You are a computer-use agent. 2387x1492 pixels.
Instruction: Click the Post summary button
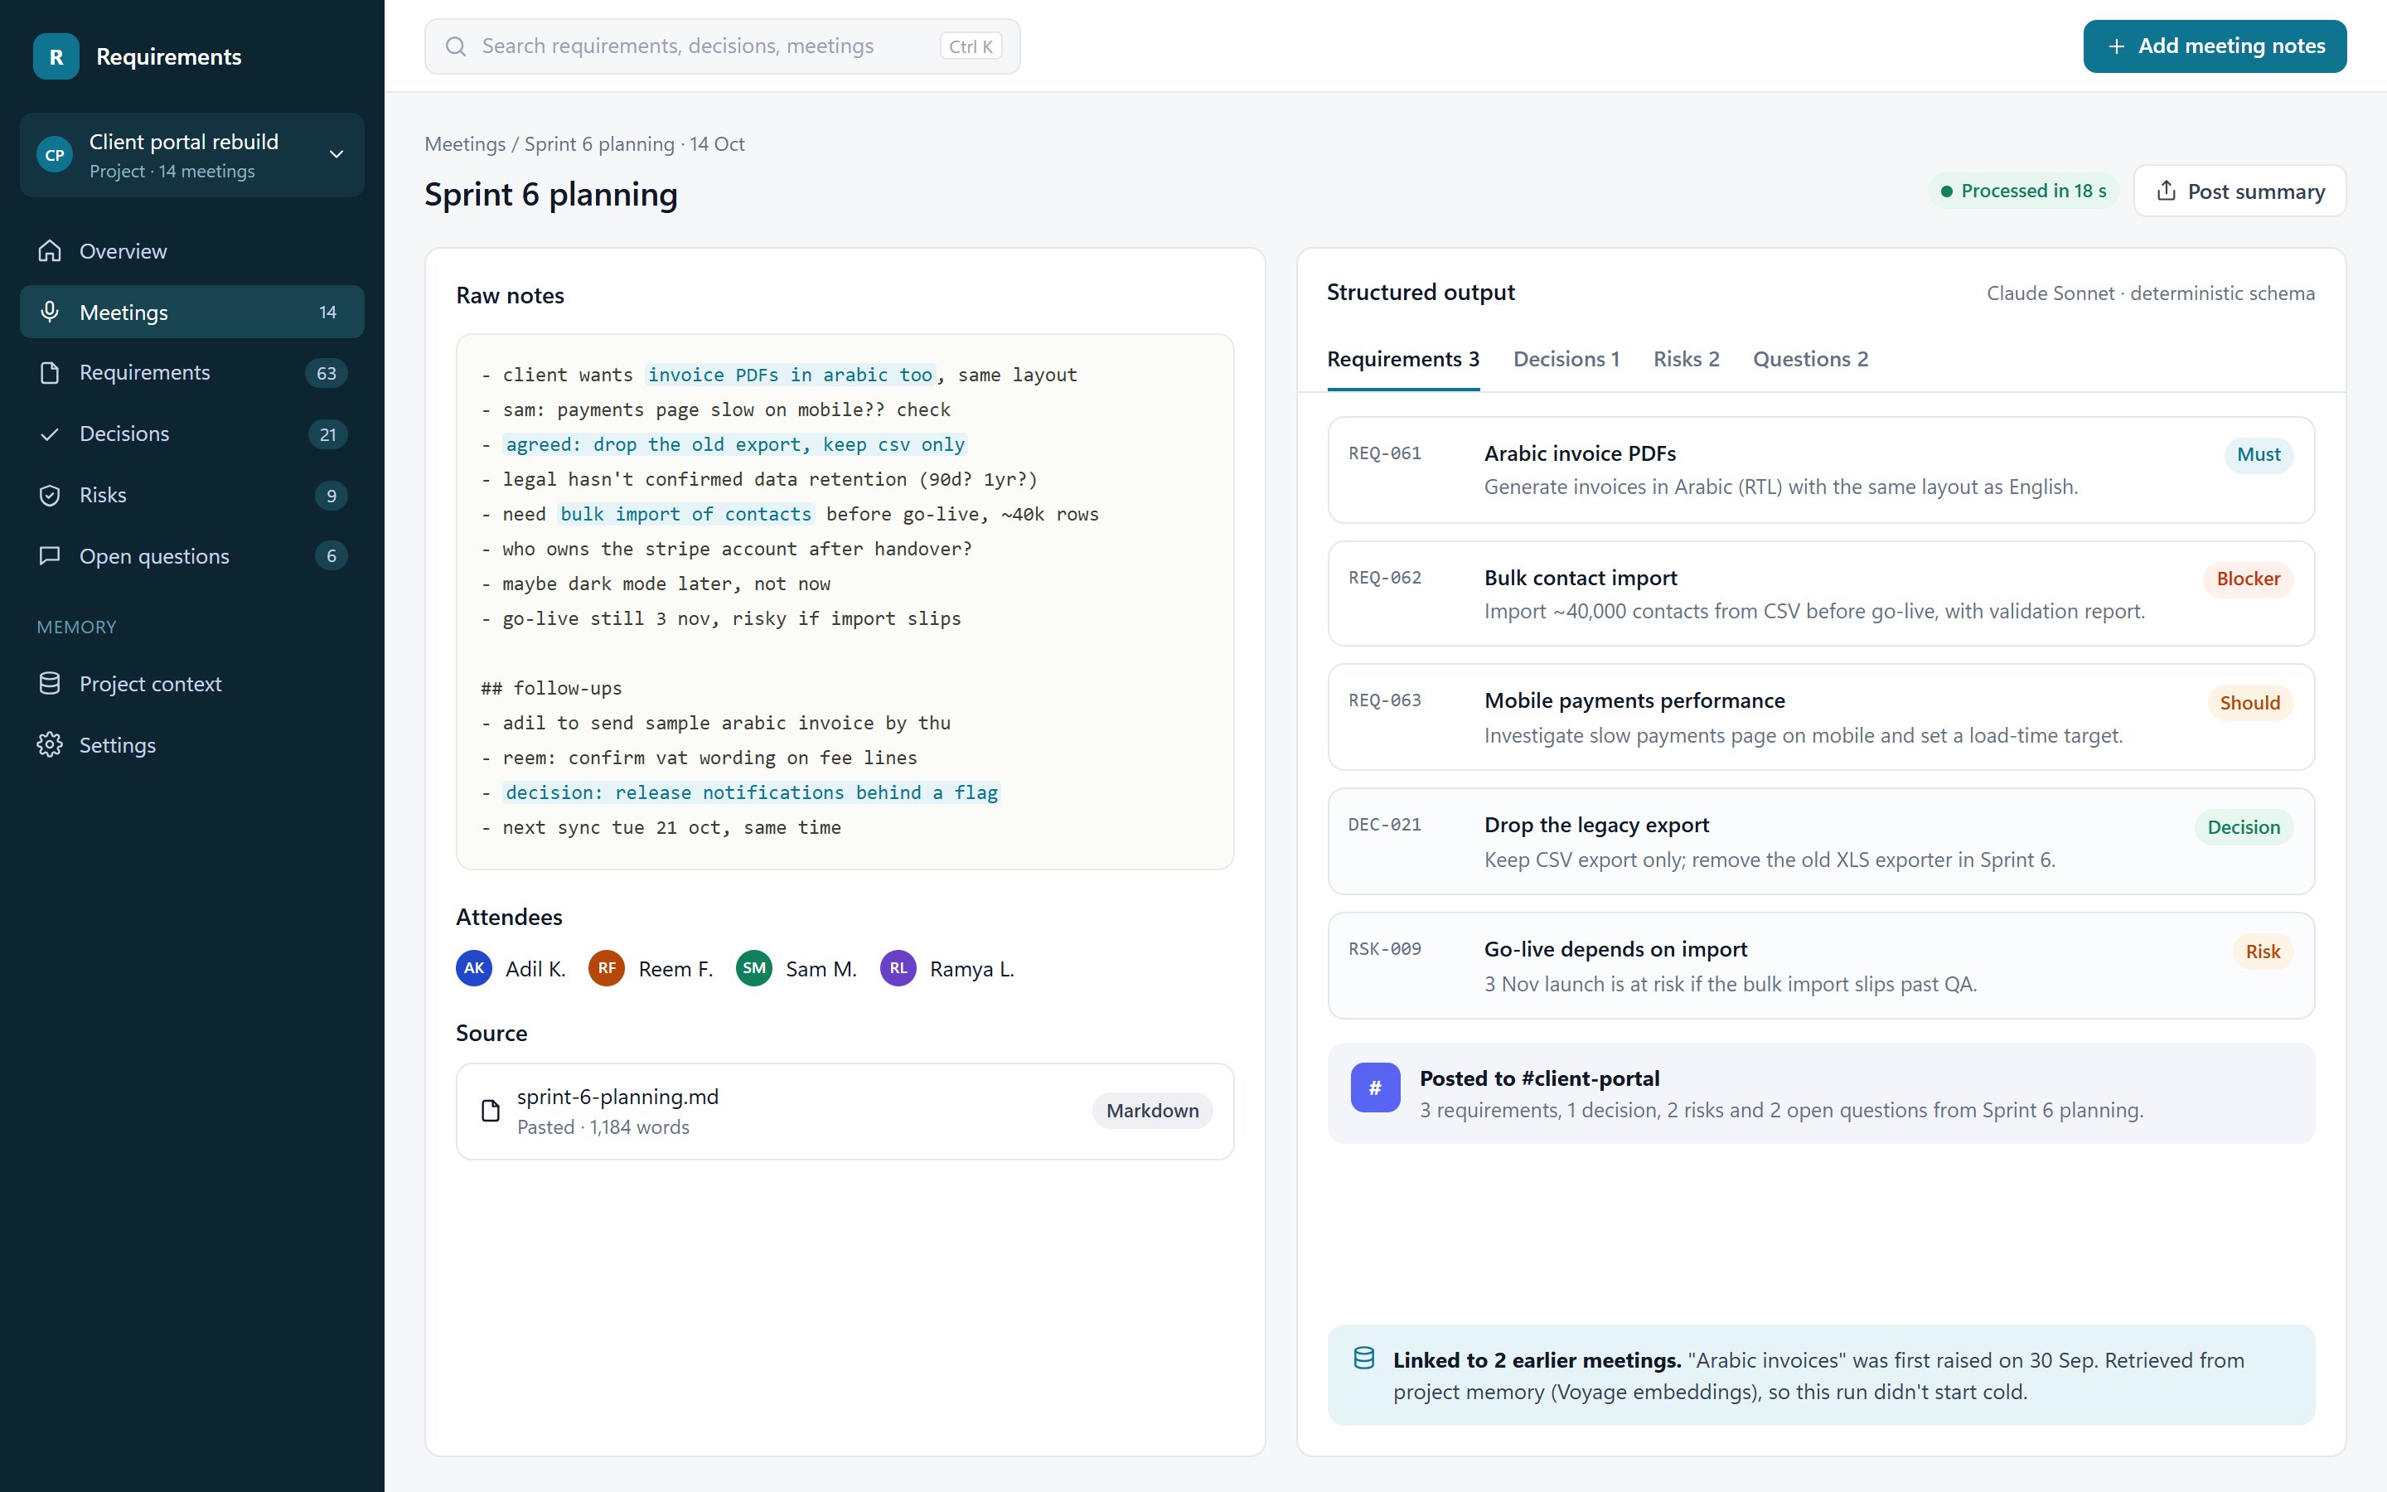(2239, 191)
